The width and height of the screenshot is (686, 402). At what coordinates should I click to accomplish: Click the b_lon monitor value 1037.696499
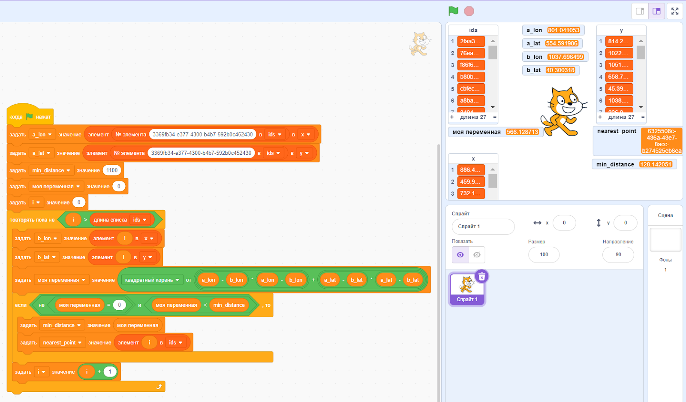tap(566, 57)
